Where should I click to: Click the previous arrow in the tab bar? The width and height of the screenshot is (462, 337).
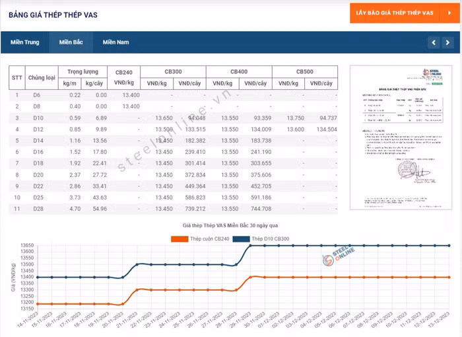tap(434, 42)
